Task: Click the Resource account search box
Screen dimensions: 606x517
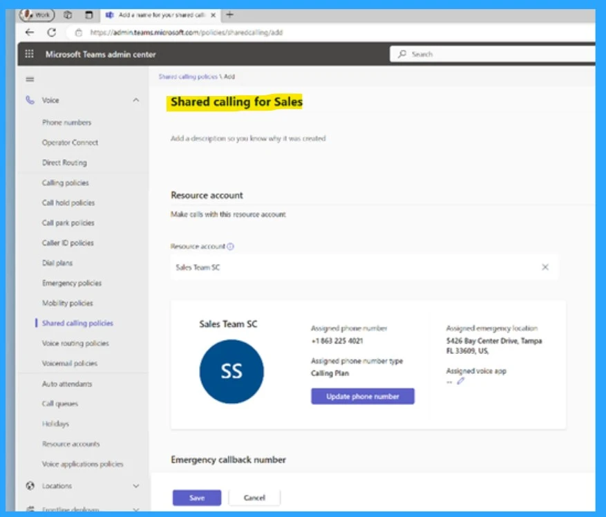Action: pos(364,267)
